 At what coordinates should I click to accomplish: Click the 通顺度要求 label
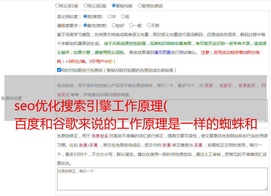pyautogui.click(x=69, y=26)
